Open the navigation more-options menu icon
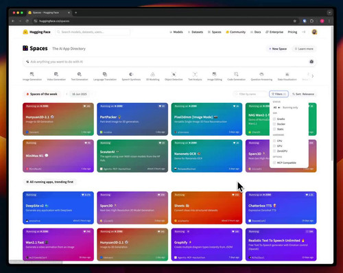This screenshot has width=343, height=273. point(303,32)
